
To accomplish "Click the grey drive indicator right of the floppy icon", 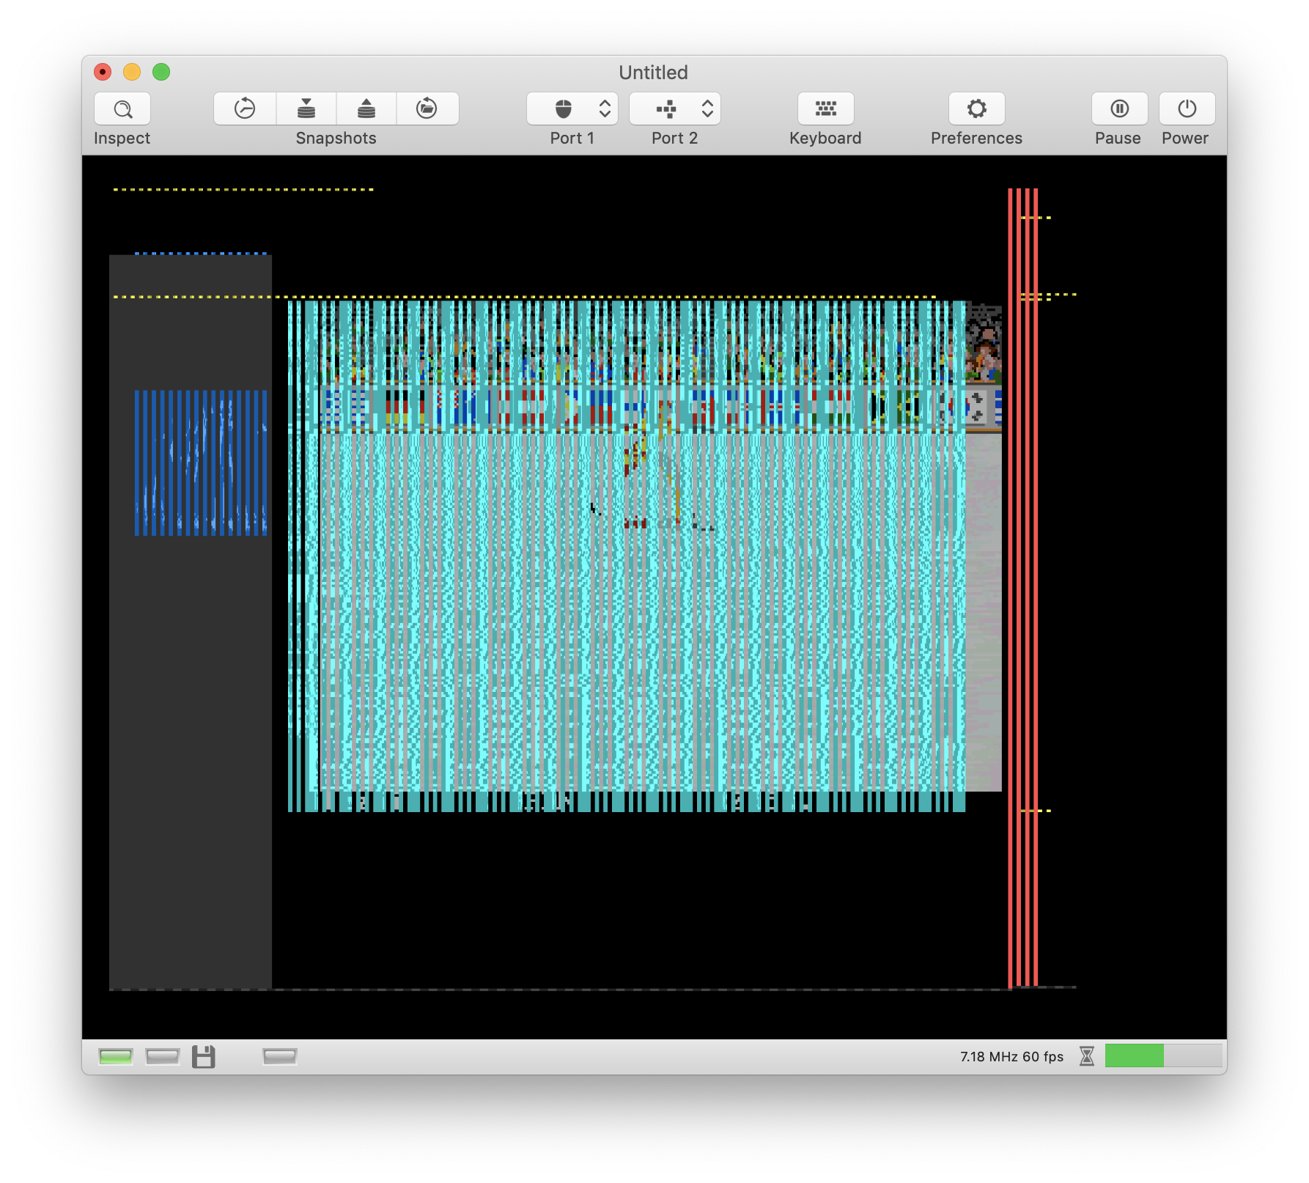I will (280, 1056).
